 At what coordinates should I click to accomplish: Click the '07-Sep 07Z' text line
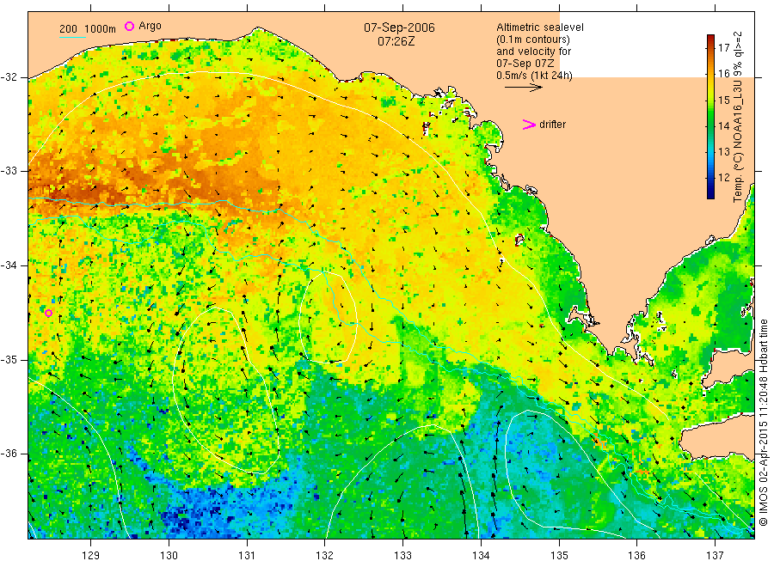click(525, 64)
